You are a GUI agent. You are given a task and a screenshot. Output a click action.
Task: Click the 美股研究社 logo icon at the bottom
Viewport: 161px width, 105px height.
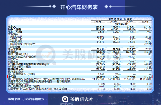tap(65, 99)
